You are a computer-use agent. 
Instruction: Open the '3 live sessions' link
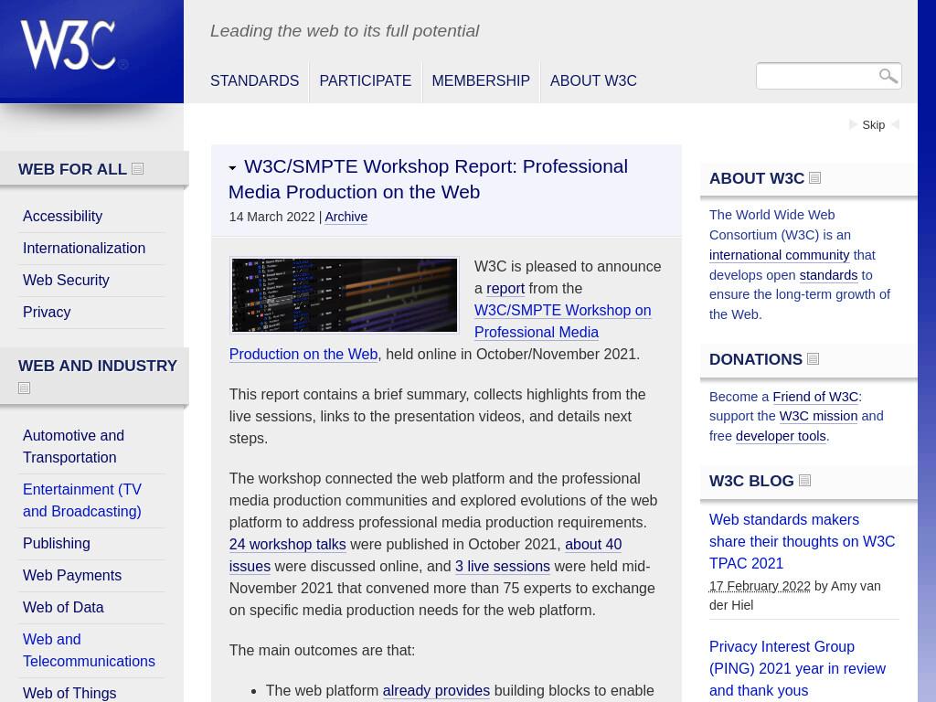(x=503, y=567)
